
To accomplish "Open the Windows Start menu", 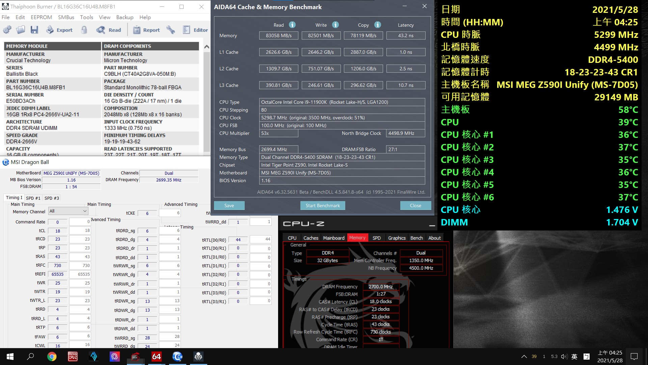I will point(10,357).
